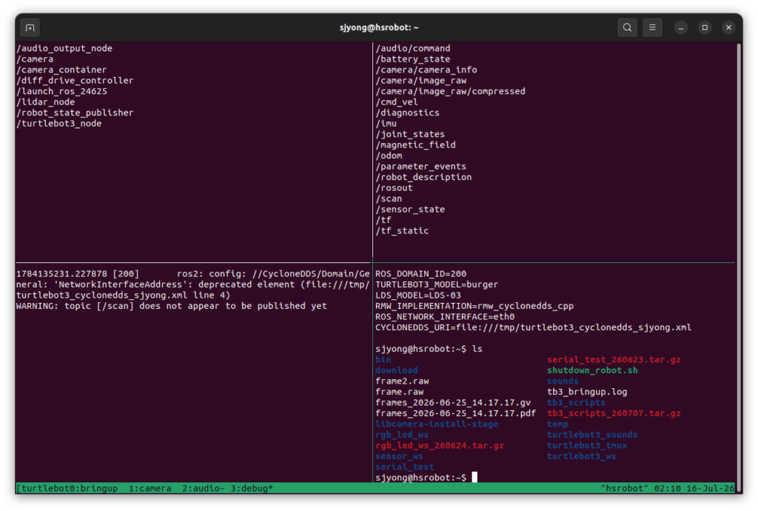758x511 pixels.
Task: Click the frames_2026-06-25_14.17.17.pdf file name
Action: (x=456, y=413)
